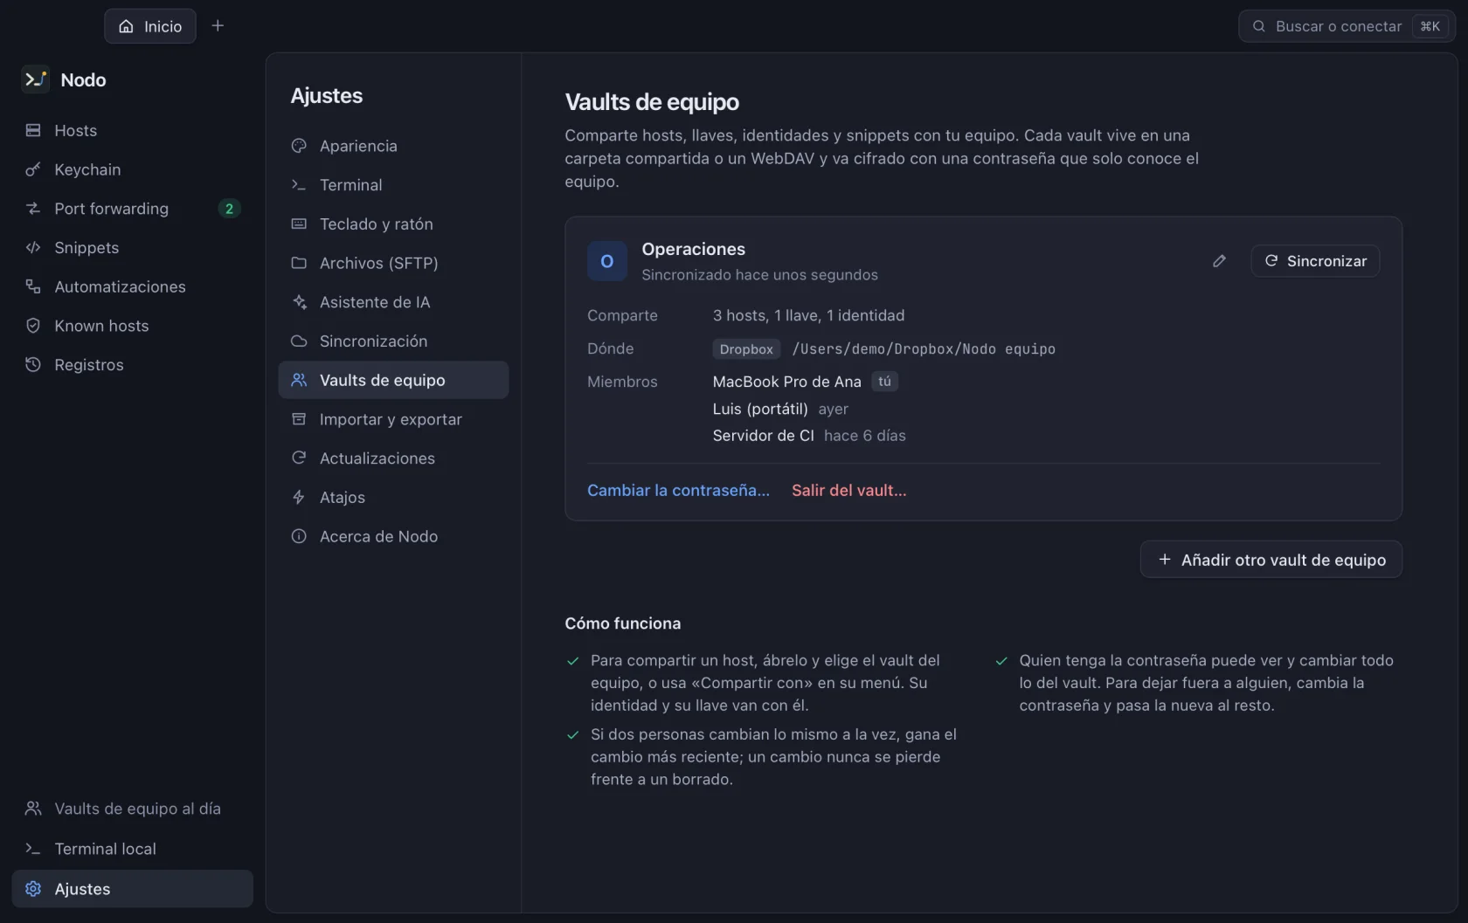
Task: Click the pencil icon to edit Operaciones vault
Action: pyautogui.click(x=1219, y=261)
